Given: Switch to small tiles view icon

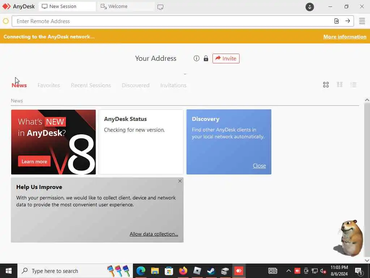Looking at the screenshot, I should coord(340,85).
